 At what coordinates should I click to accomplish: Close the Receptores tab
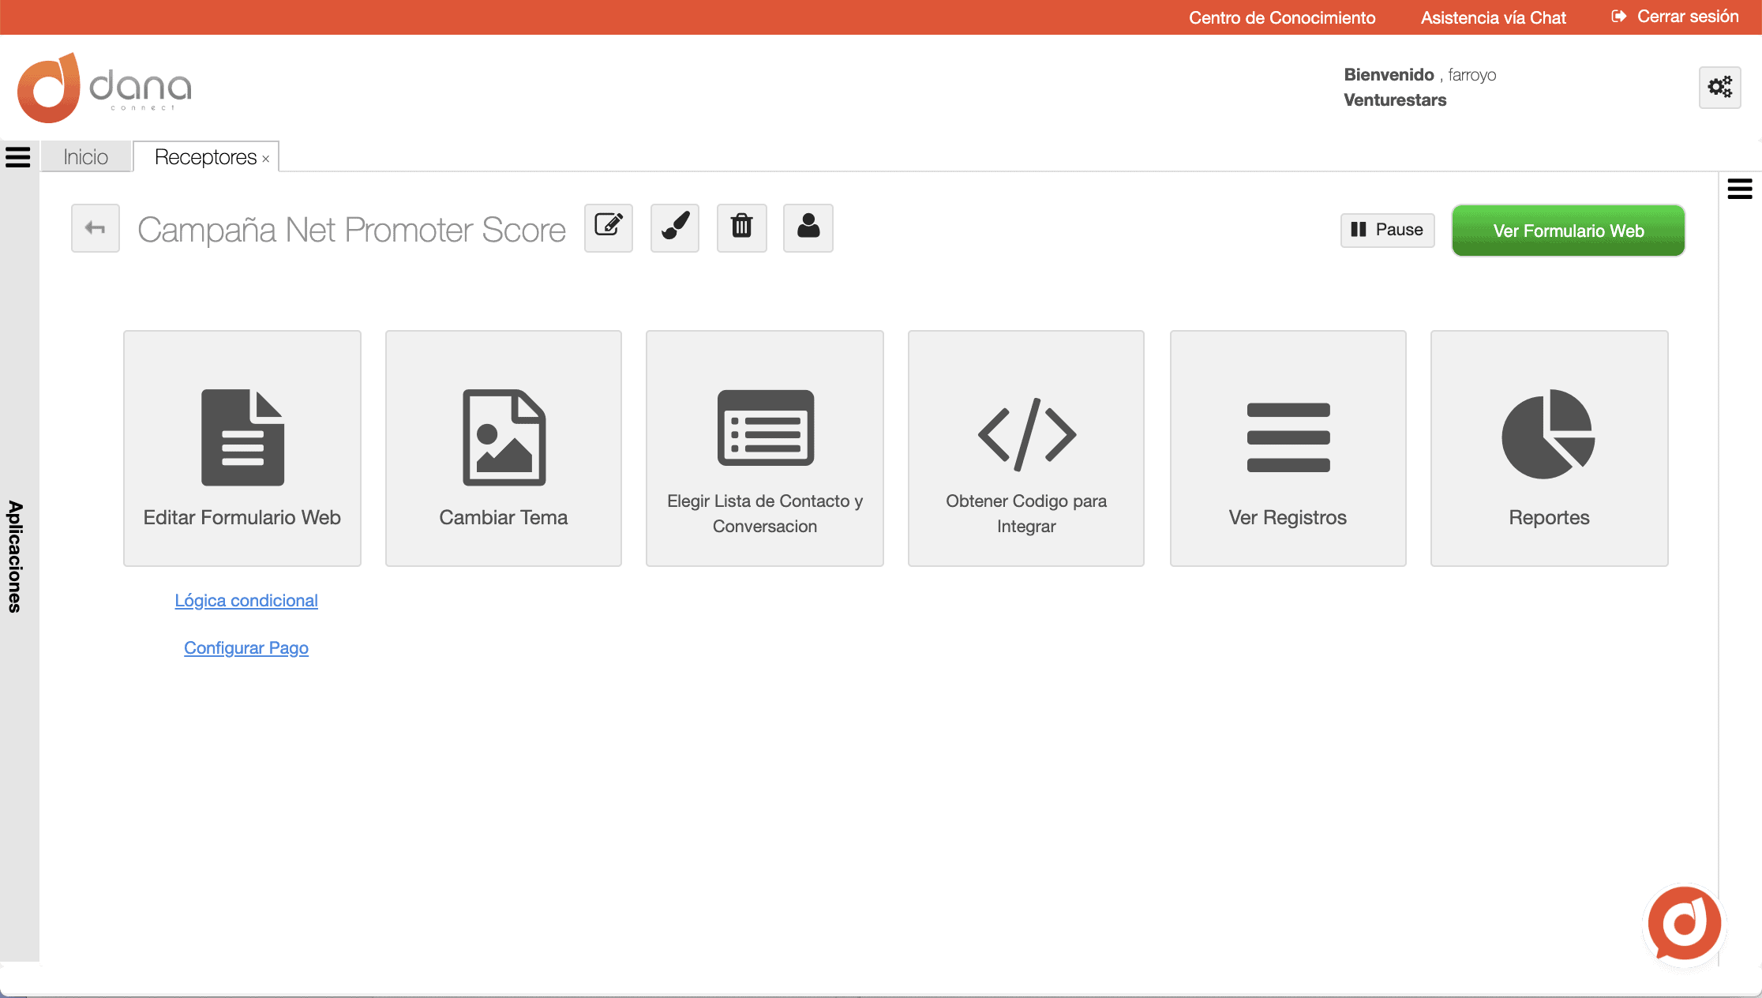pos(266,159)
